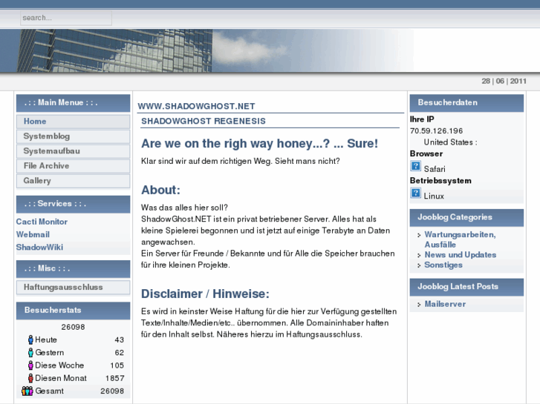Go to the Systemaufbau page
This screenshot has height=404, width=540.
click(73, 151)
